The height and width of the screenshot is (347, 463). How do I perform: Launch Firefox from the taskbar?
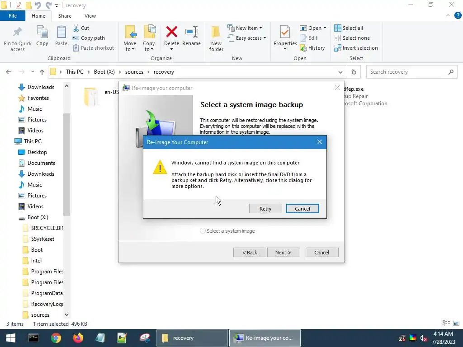[78, 338]
